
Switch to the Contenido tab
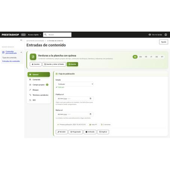(39, 80)
